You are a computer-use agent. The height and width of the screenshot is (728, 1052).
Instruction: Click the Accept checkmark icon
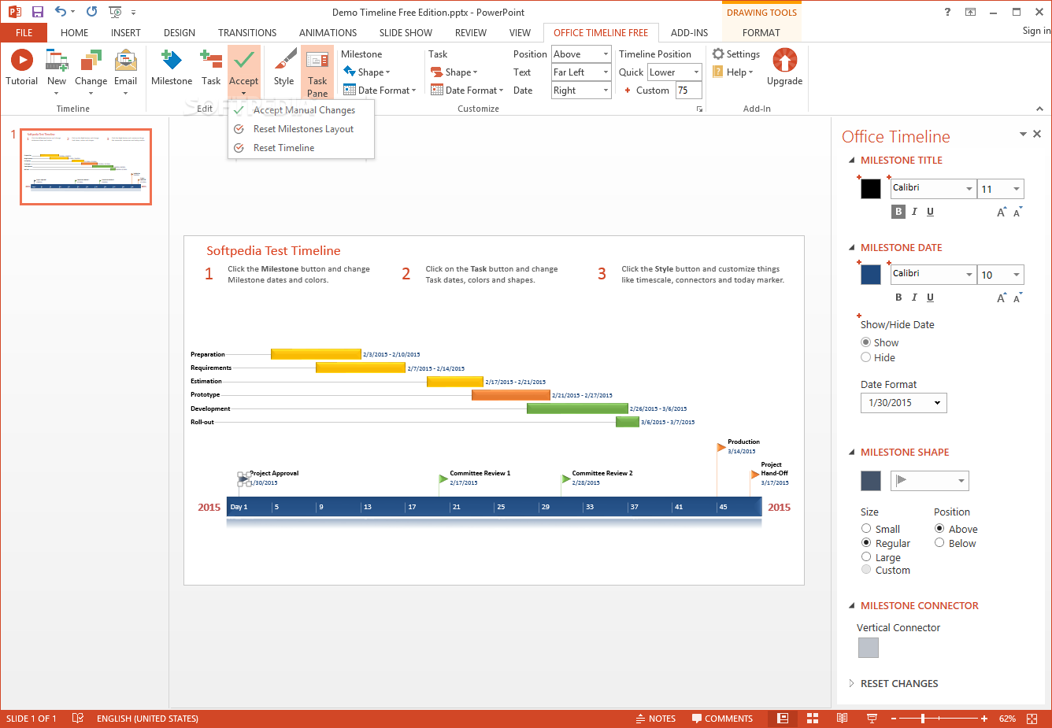point(244,59)
